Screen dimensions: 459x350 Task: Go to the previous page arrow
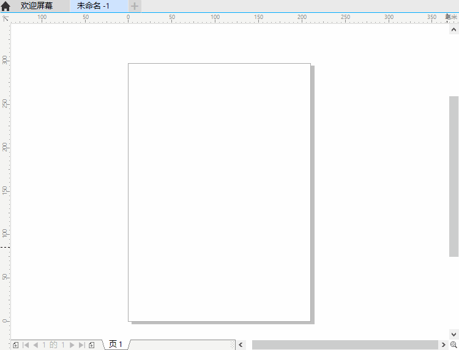click(35, 345)
